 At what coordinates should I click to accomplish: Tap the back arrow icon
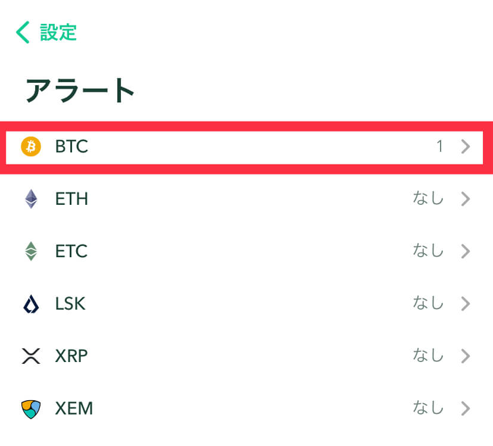tap(23, 32)
